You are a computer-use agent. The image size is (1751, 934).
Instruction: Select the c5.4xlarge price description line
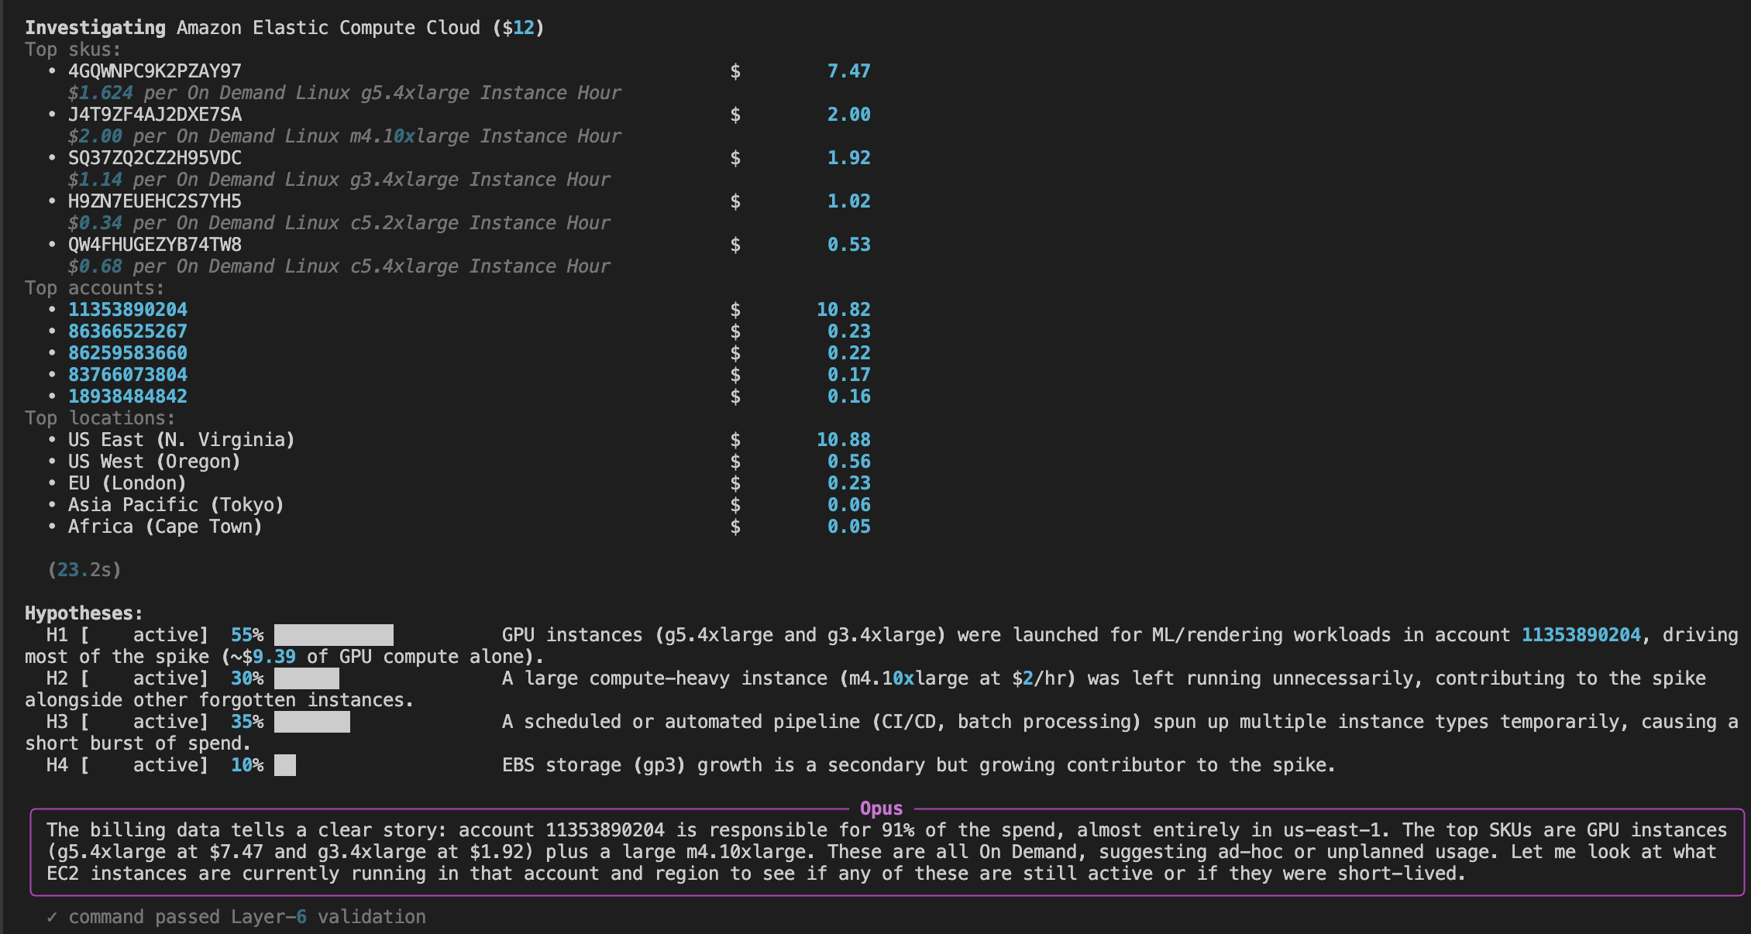[339, 266]
